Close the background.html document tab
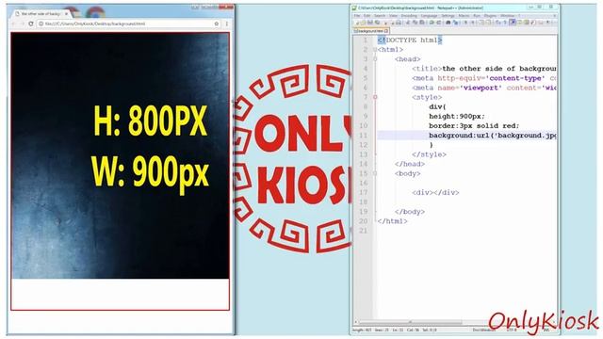This screenshot has width=603, height=339. click(386, 31)
